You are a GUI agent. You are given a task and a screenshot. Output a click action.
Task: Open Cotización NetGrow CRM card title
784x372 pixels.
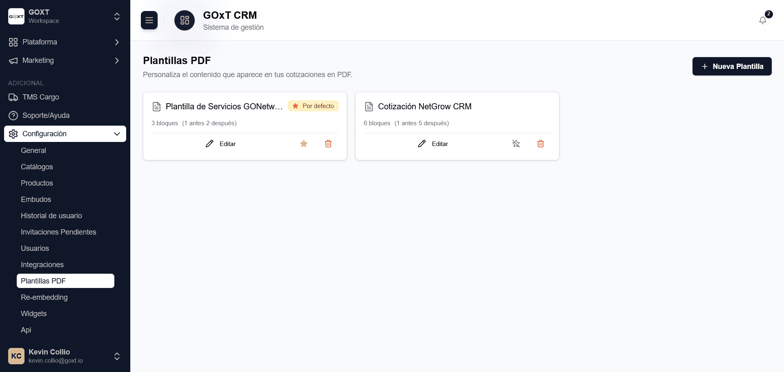pyautogui.click(x=425, y=106)
